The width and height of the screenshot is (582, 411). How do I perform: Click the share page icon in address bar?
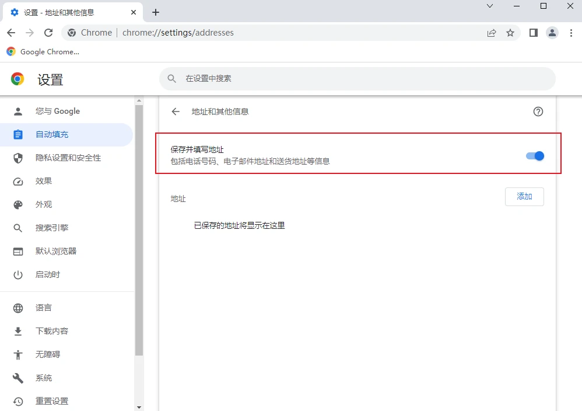[x=492, y=33]
